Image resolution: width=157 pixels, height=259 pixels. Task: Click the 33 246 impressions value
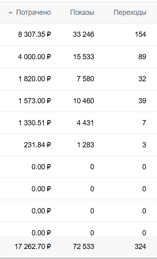coord(84,34)
